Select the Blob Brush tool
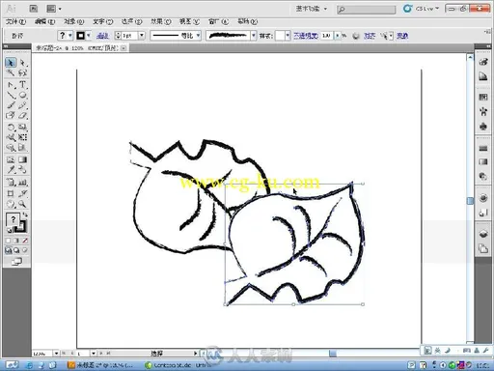The image size is (494, 371). click(11, 115)
